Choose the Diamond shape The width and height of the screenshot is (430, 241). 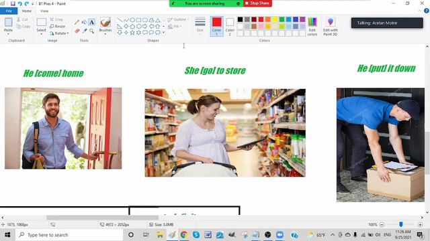126,26
